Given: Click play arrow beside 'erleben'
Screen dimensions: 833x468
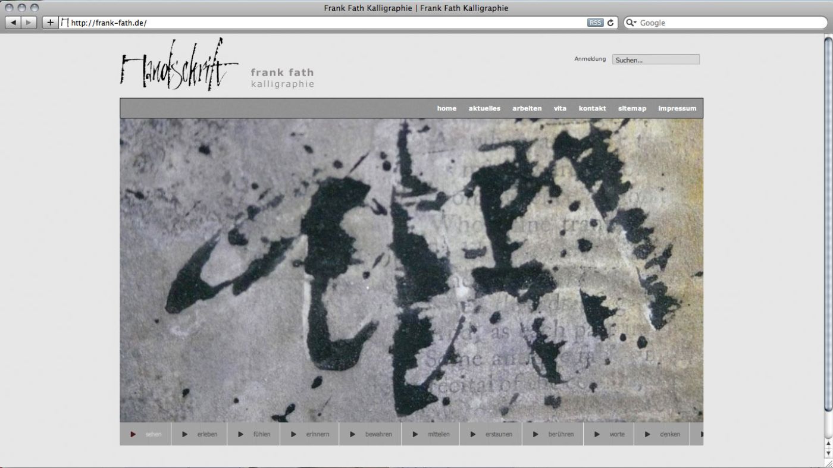Looking at the screenshot, I should coord(185,434).
